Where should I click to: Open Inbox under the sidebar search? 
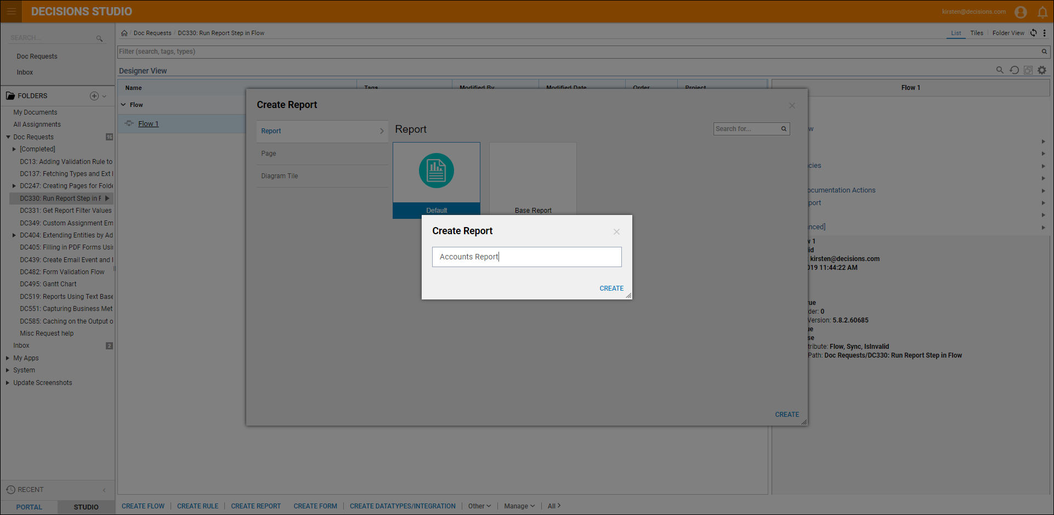tap(25, 72)
